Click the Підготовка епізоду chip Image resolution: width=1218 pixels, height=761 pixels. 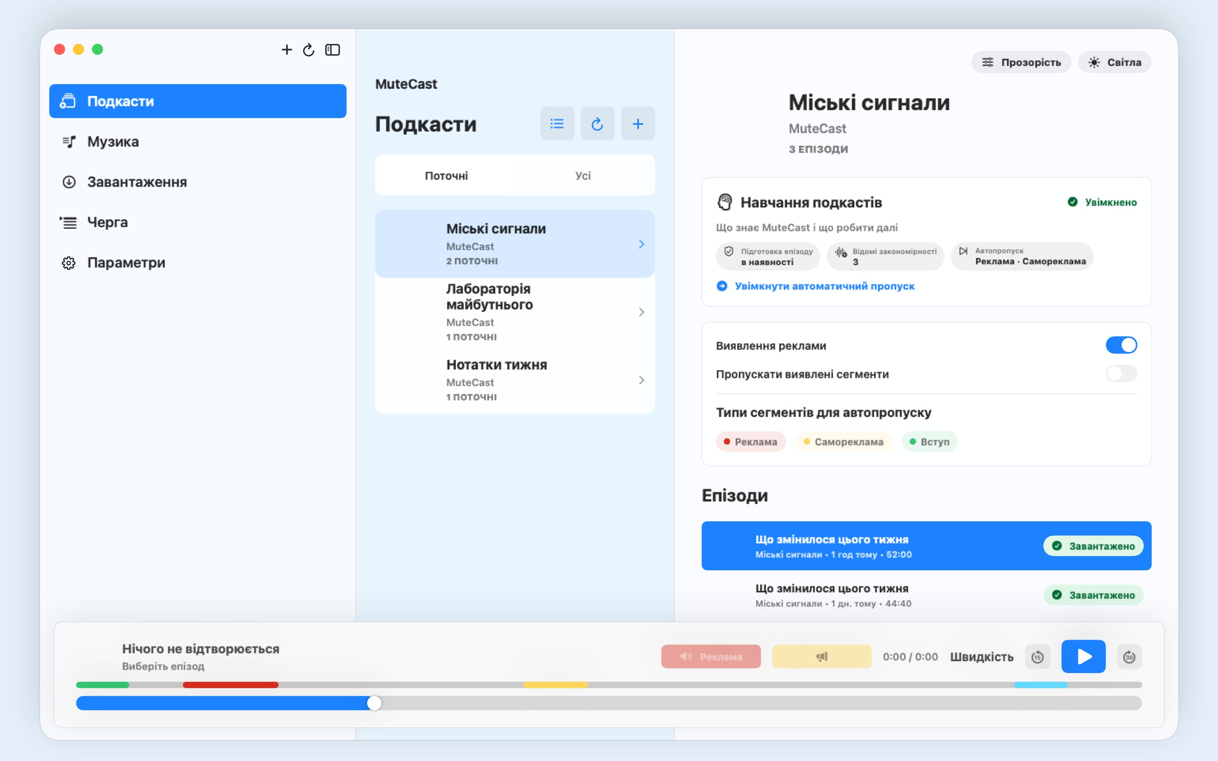click(768, 257)
